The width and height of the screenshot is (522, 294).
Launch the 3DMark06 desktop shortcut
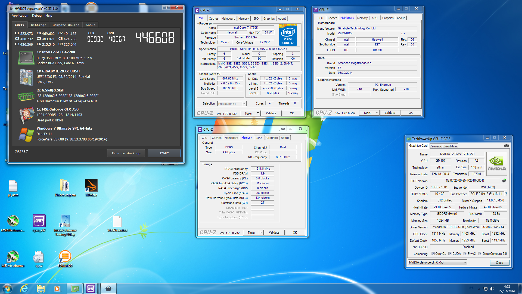coord(65,259)
